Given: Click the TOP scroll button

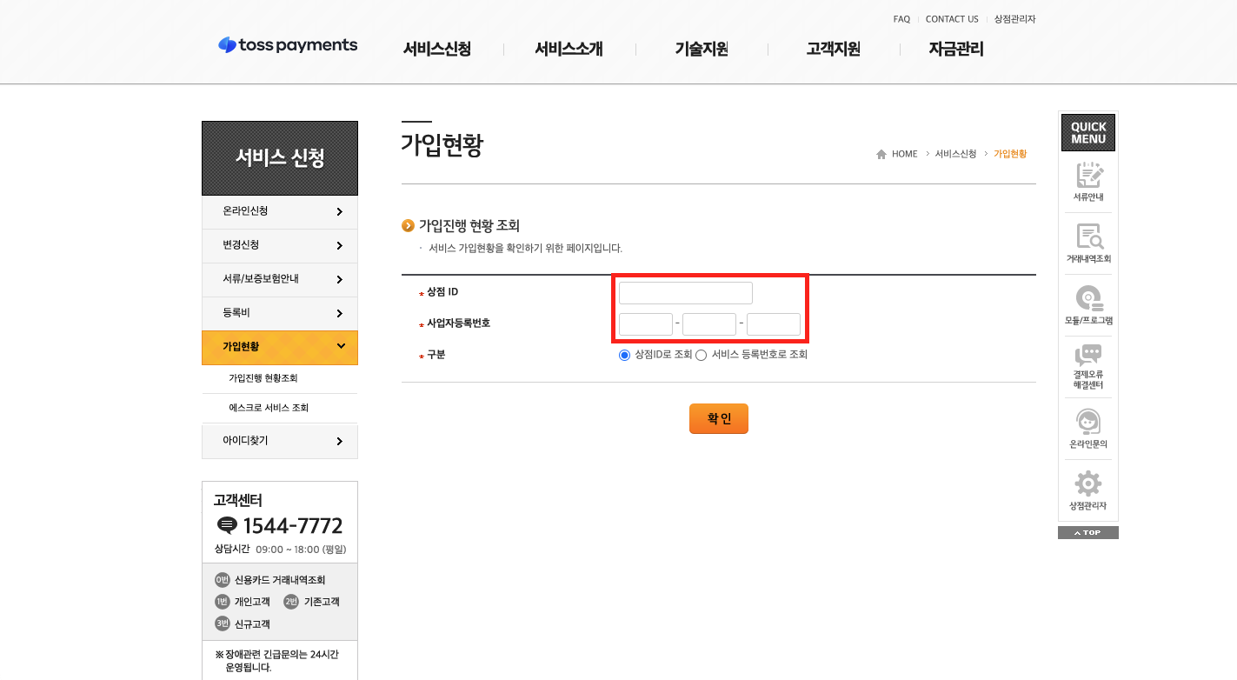Looking at the screenshot, I should pos(1087,532).
